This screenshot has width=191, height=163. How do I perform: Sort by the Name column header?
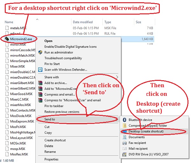tap(9, 22)
